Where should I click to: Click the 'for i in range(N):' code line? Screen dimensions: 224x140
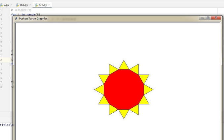click(26, 14)
